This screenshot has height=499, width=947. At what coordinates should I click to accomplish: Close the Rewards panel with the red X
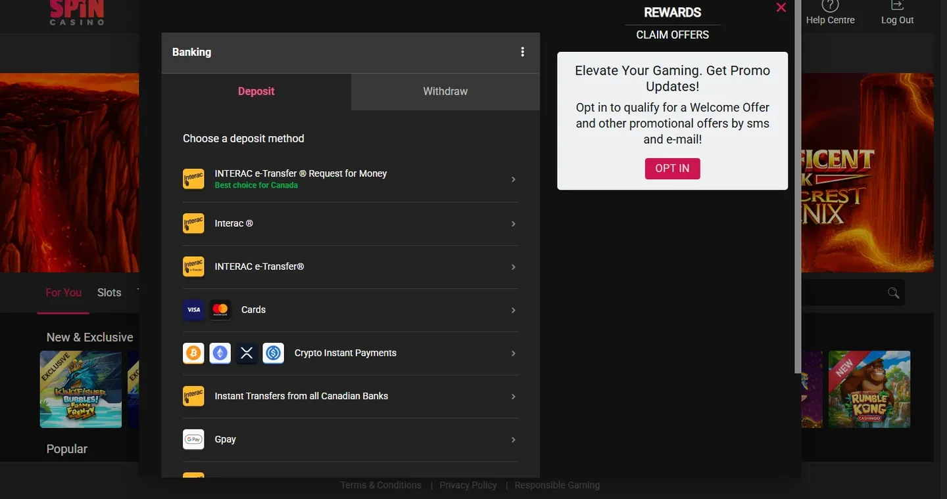coord(781,8)
